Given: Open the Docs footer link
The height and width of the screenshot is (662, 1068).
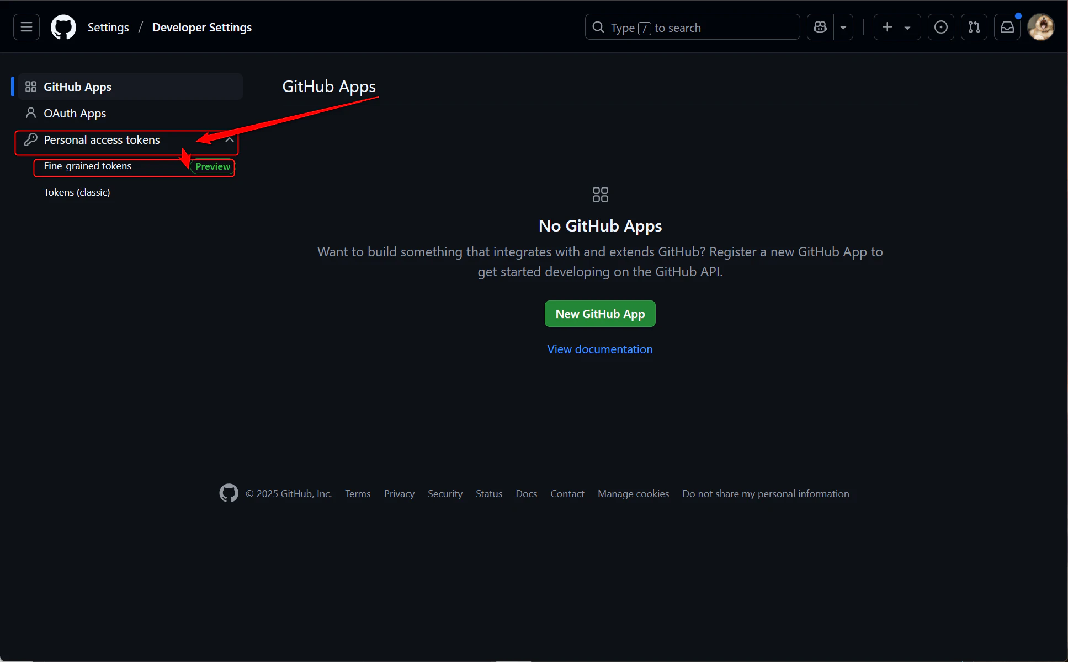Looking at the screenshot, I should 526,494.
